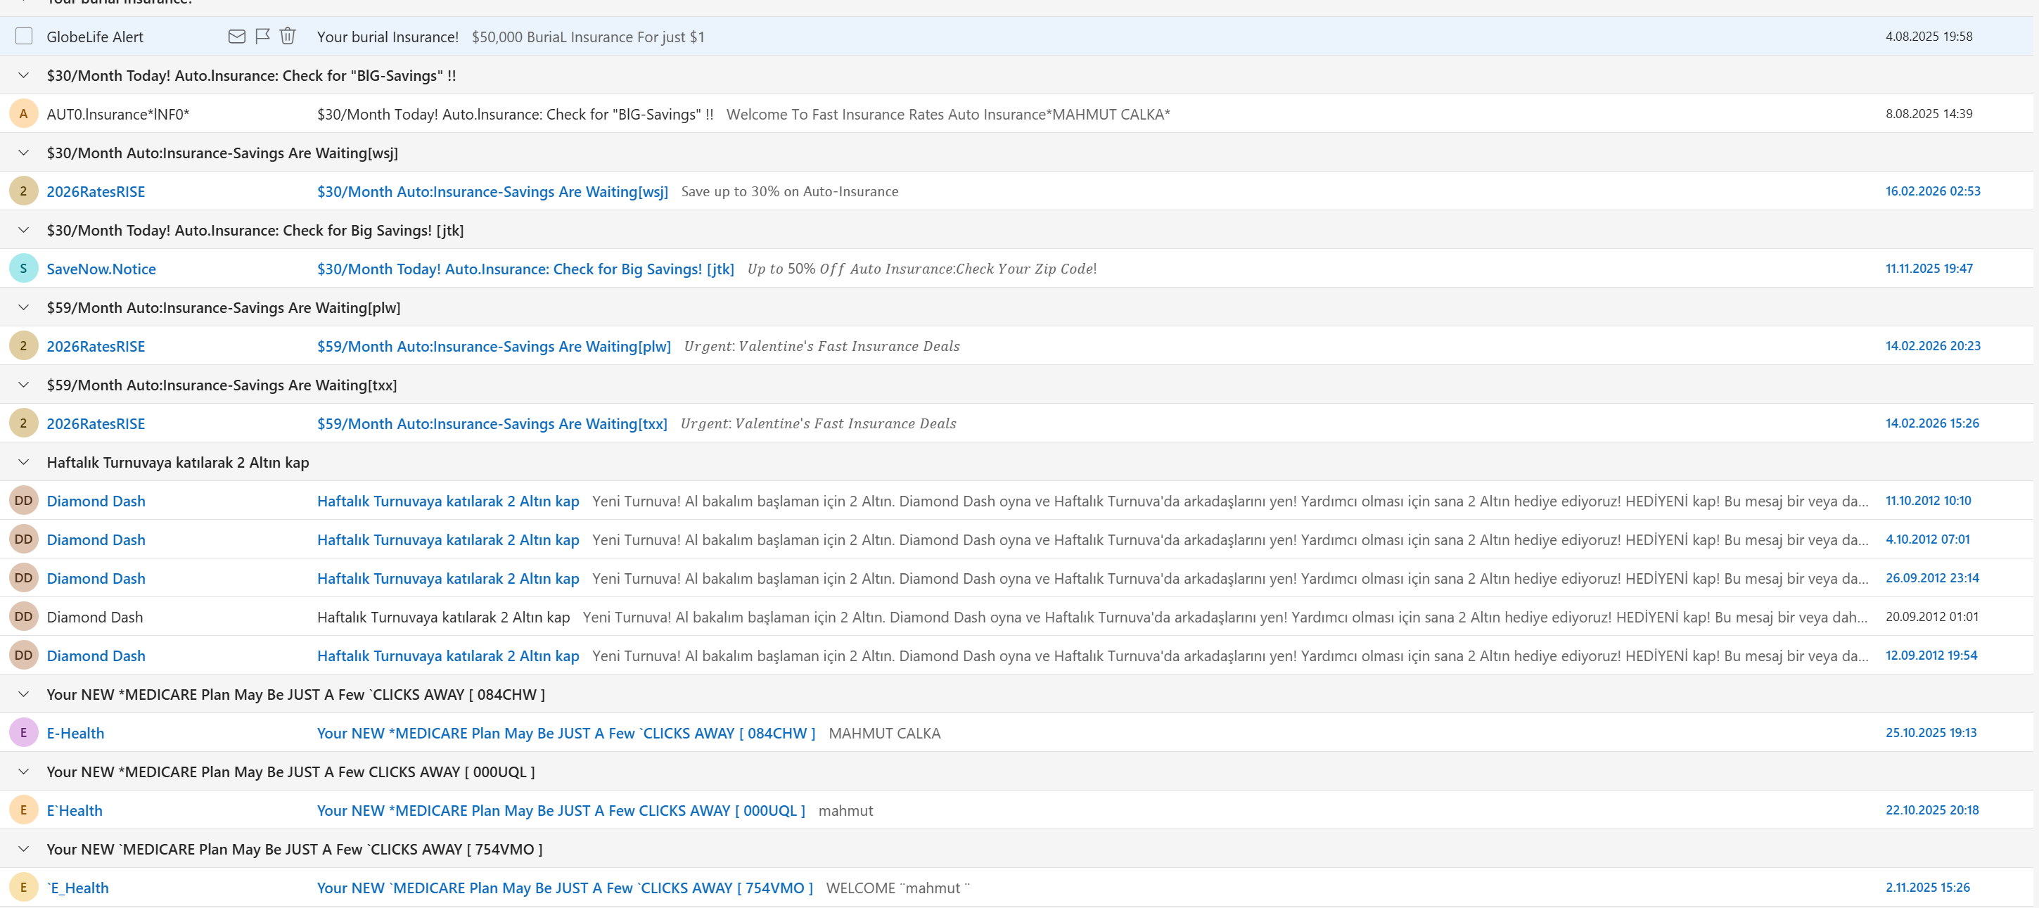Click the SaveNow.Notice sender avatar
Image resolution: width=2039 pixels, height=908 pixels.
[x=24, y=269]
